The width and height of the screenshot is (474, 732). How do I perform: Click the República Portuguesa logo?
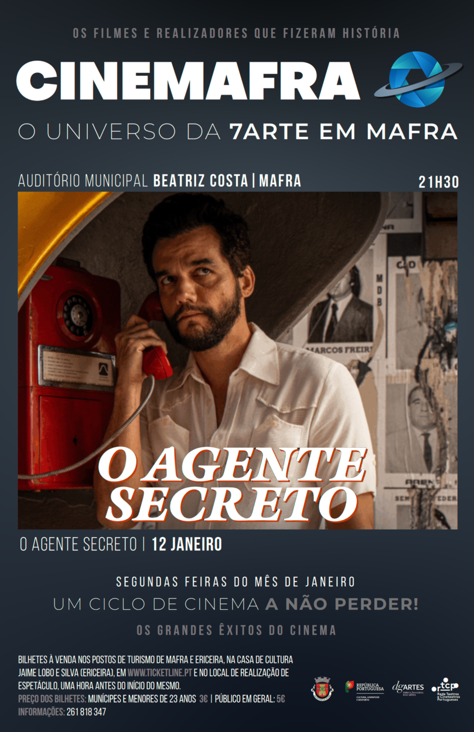(x=364, y=690)
